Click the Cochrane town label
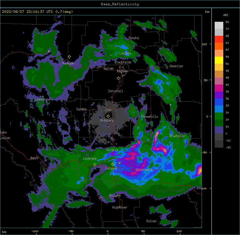 90,159
